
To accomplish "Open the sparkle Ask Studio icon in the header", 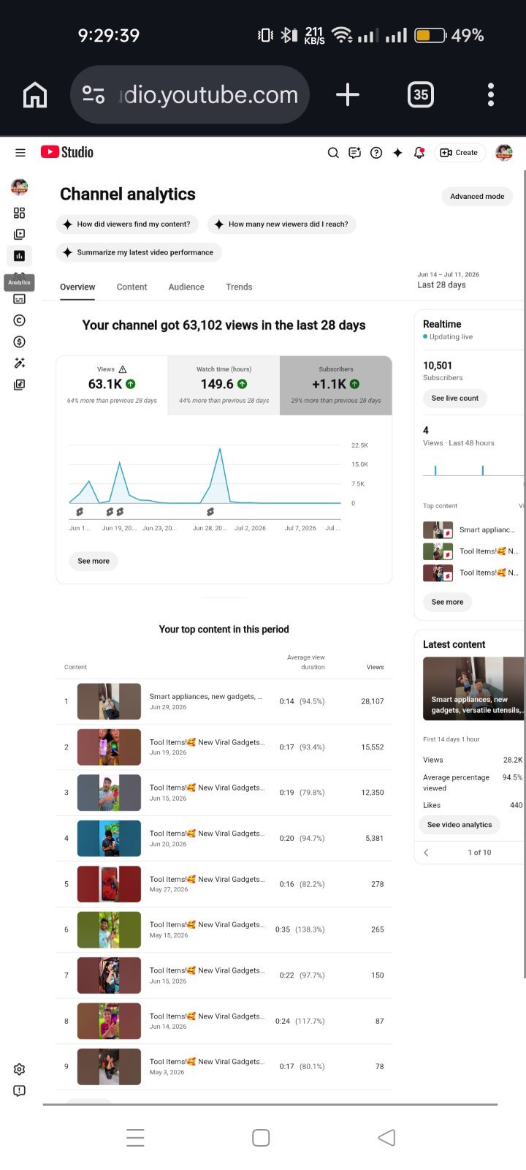I will 397,153.
